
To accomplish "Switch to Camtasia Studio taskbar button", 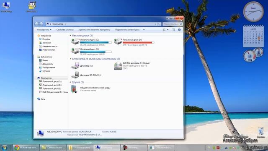I will coord(53,148).
